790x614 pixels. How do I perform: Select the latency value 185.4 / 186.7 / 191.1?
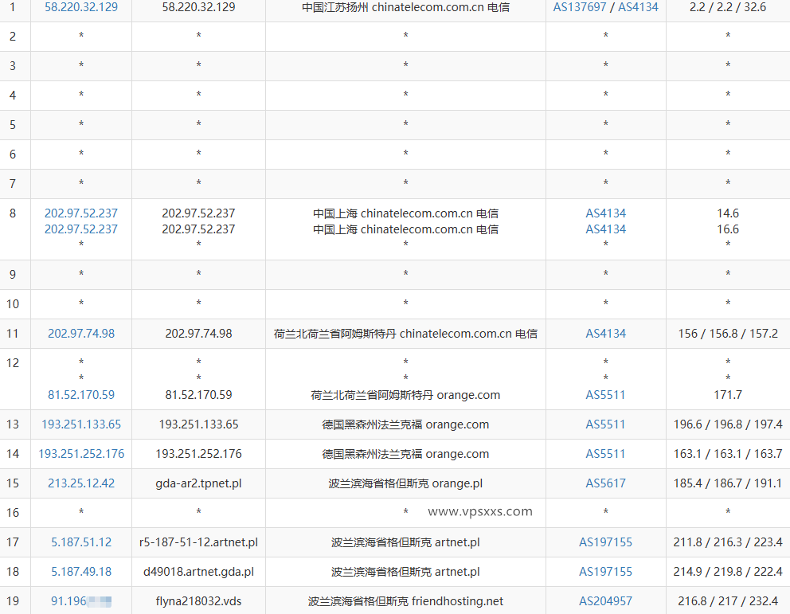coord(728,483)
